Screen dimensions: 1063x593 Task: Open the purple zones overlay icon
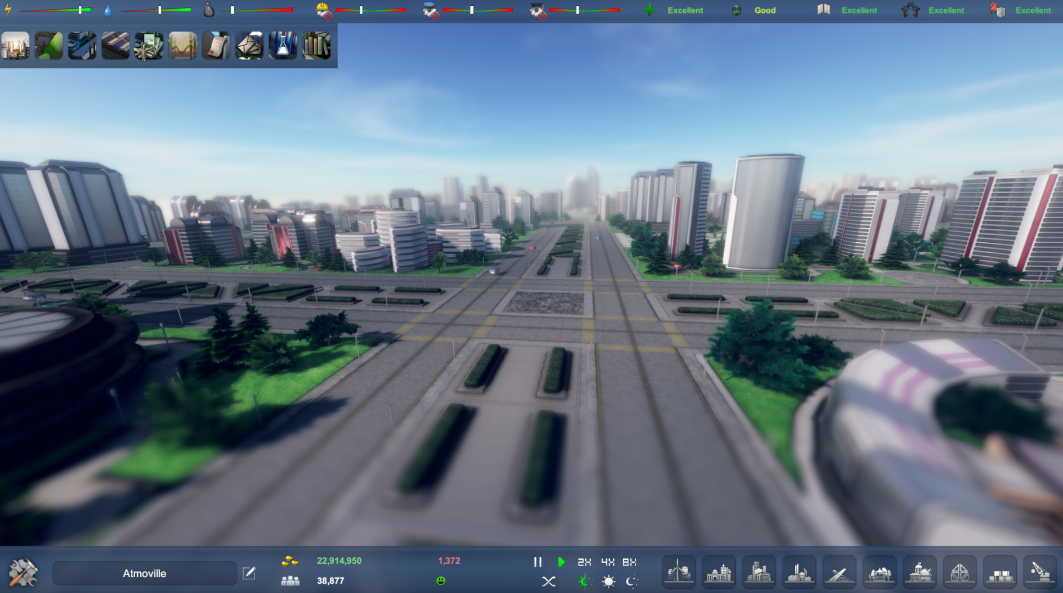pyautogui.click(x=116, y=46)
